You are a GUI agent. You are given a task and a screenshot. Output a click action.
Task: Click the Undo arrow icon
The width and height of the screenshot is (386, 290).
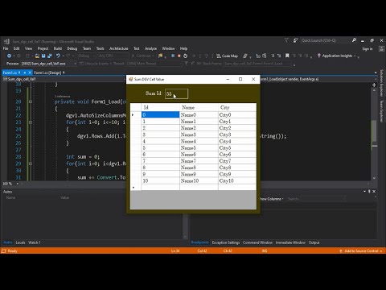click(58, 56)
